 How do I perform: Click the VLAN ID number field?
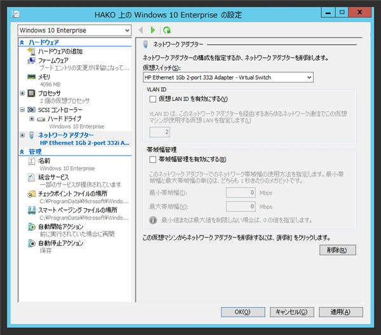point(159,132)
